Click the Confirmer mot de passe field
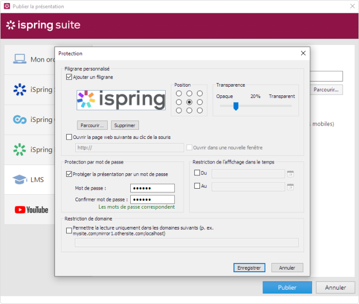The height and width of the screenshot is (304, 359). [152, 199]
